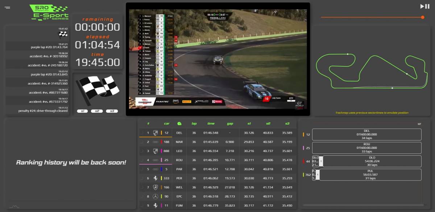Screen dimensions: 435x212
Task: Click the Ferrari logo for car 333
Action: tap(156, 178)
